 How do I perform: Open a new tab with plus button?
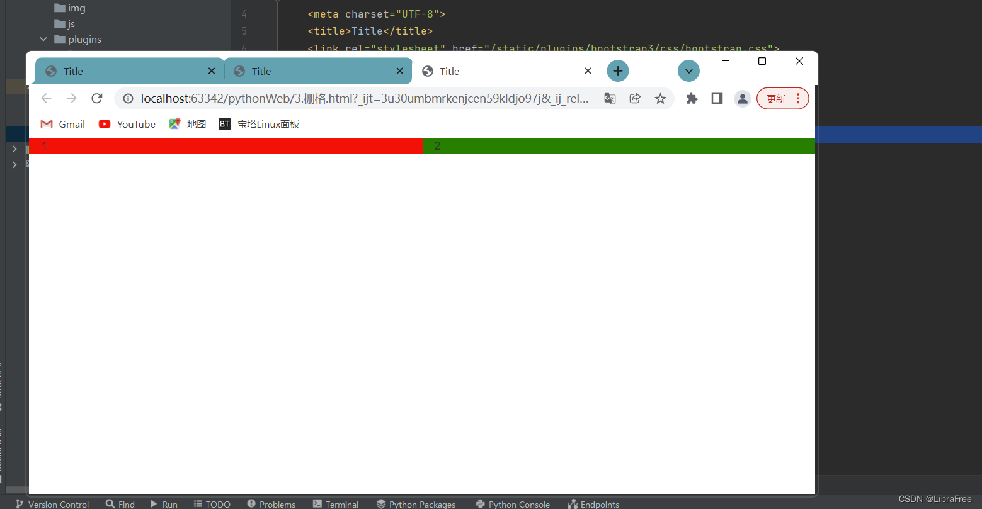click(618, 71)
